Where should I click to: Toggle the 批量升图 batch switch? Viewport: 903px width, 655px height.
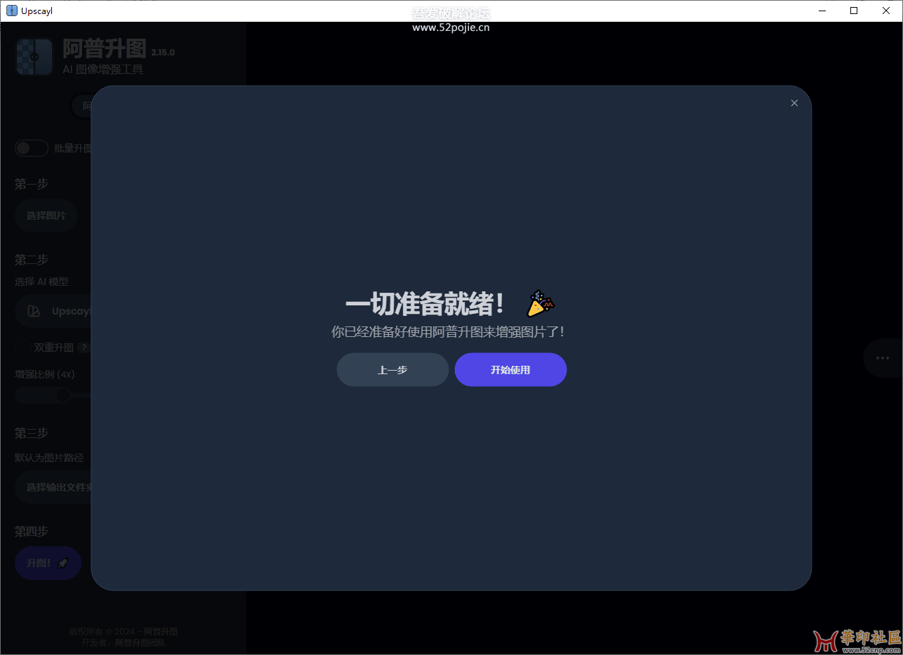click(x=32, y=148)
